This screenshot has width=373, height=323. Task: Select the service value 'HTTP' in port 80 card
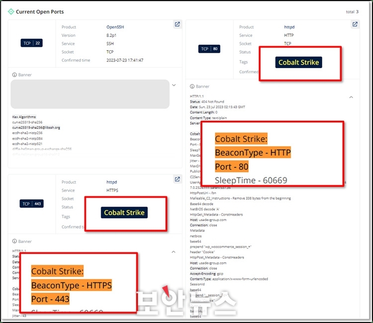tap(289, 35)
